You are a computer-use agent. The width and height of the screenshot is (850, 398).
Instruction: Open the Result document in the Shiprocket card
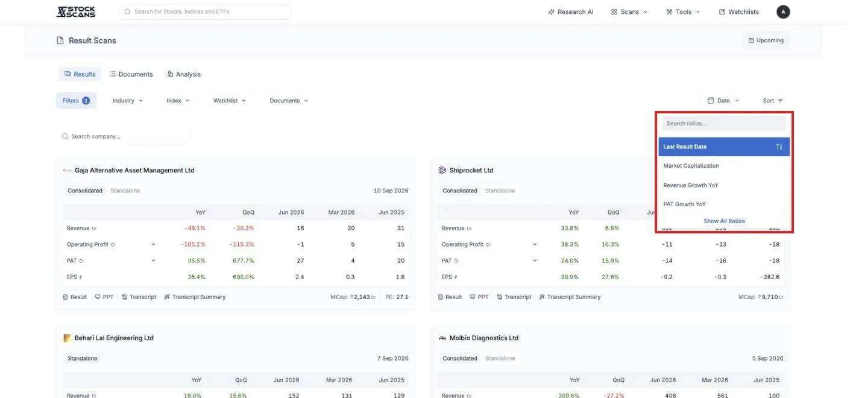(x=450, y=297)
